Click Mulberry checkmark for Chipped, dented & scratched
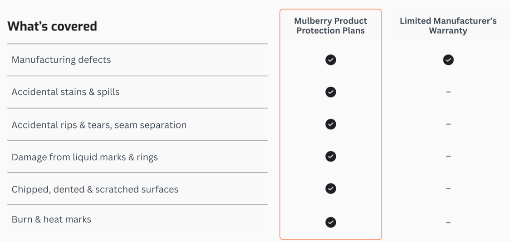Viewport: 510px width, 242px height. tap(331, 188)
